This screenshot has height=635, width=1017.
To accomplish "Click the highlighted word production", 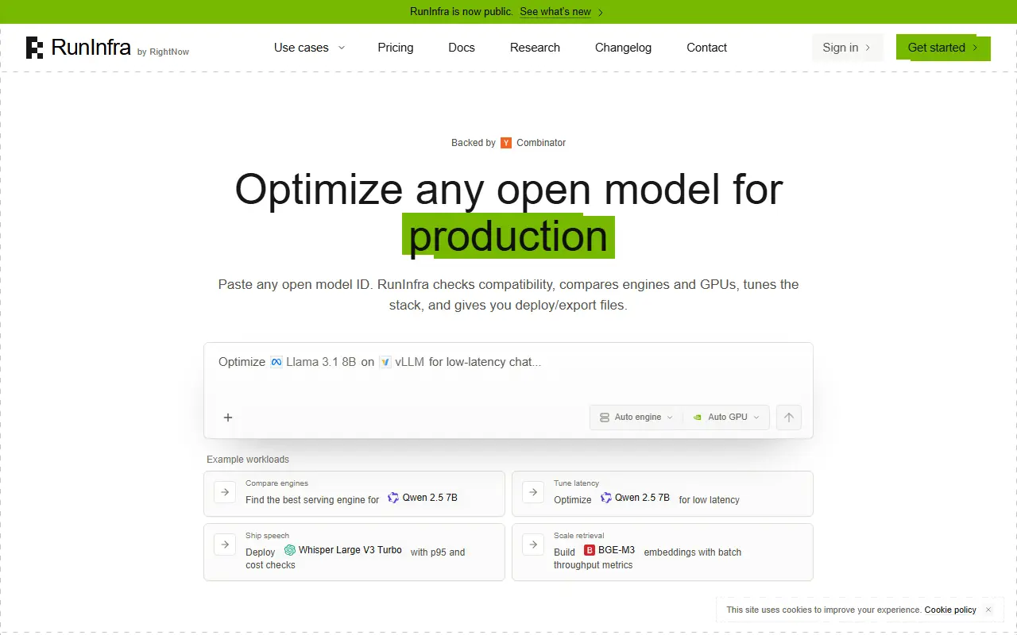I will pos(508,237).
